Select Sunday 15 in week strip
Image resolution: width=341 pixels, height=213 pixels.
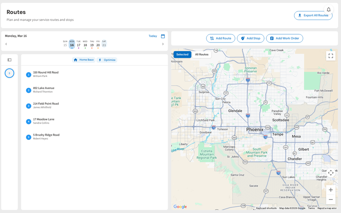(65, 44)
